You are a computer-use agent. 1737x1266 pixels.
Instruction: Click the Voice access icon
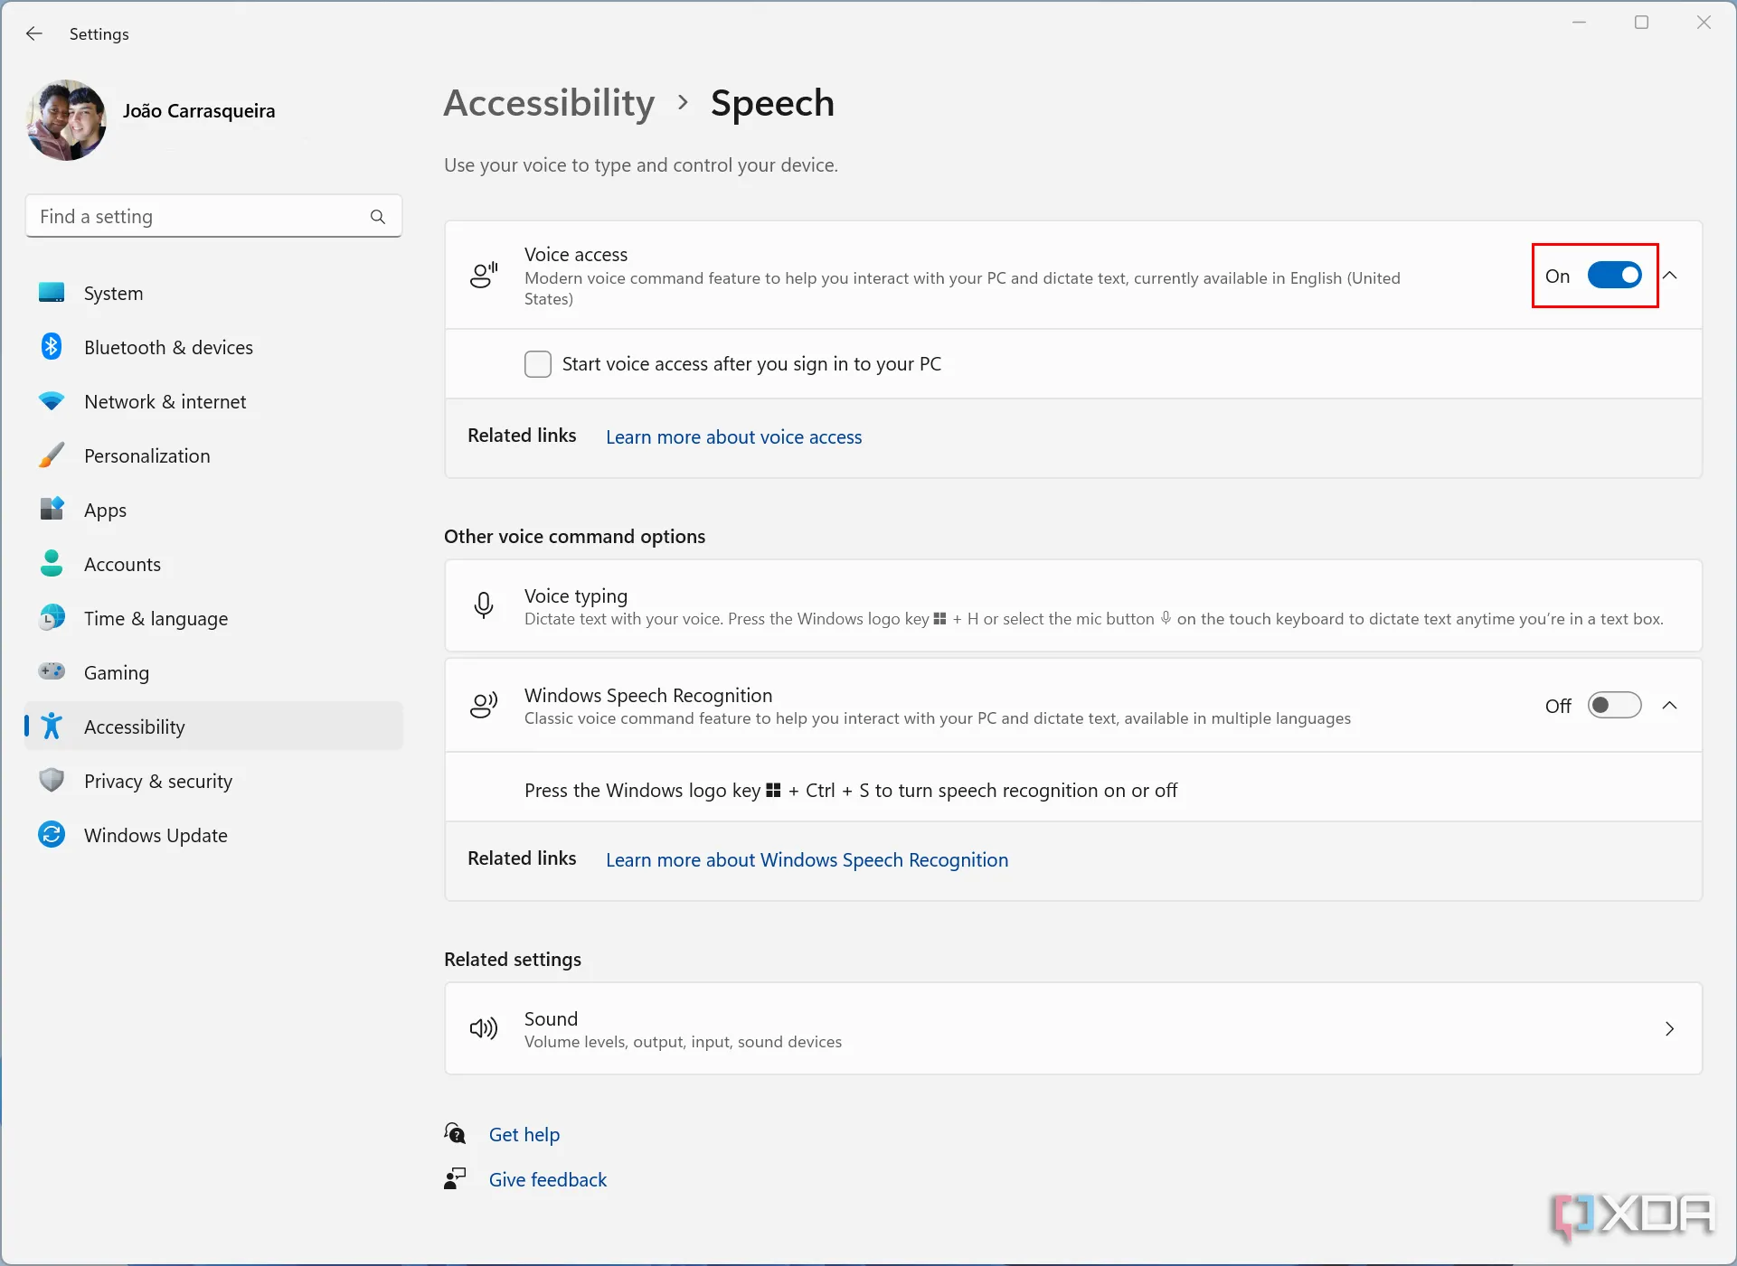[x=484, y=275]
